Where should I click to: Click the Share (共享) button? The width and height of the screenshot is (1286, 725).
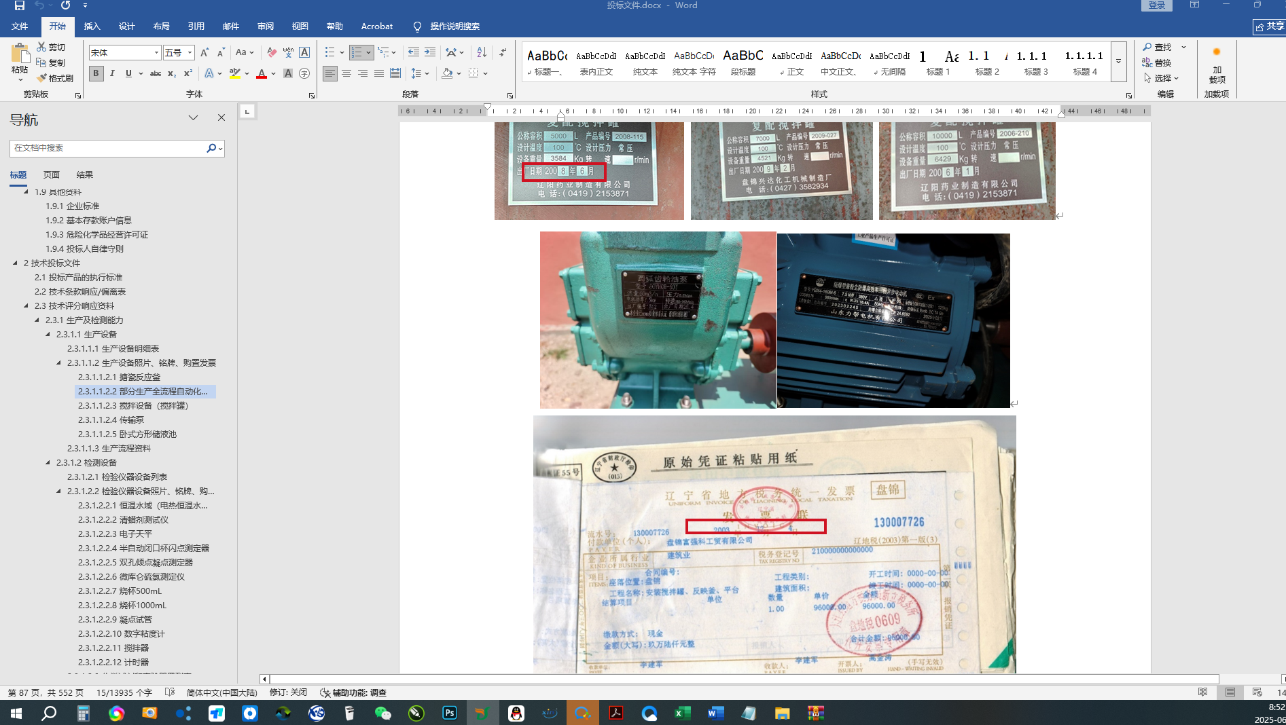[1270, 26]
